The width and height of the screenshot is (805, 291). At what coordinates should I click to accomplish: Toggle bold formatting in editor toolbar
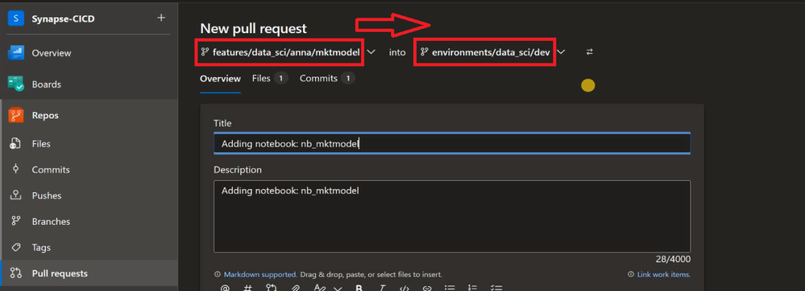tap(359, 288)
